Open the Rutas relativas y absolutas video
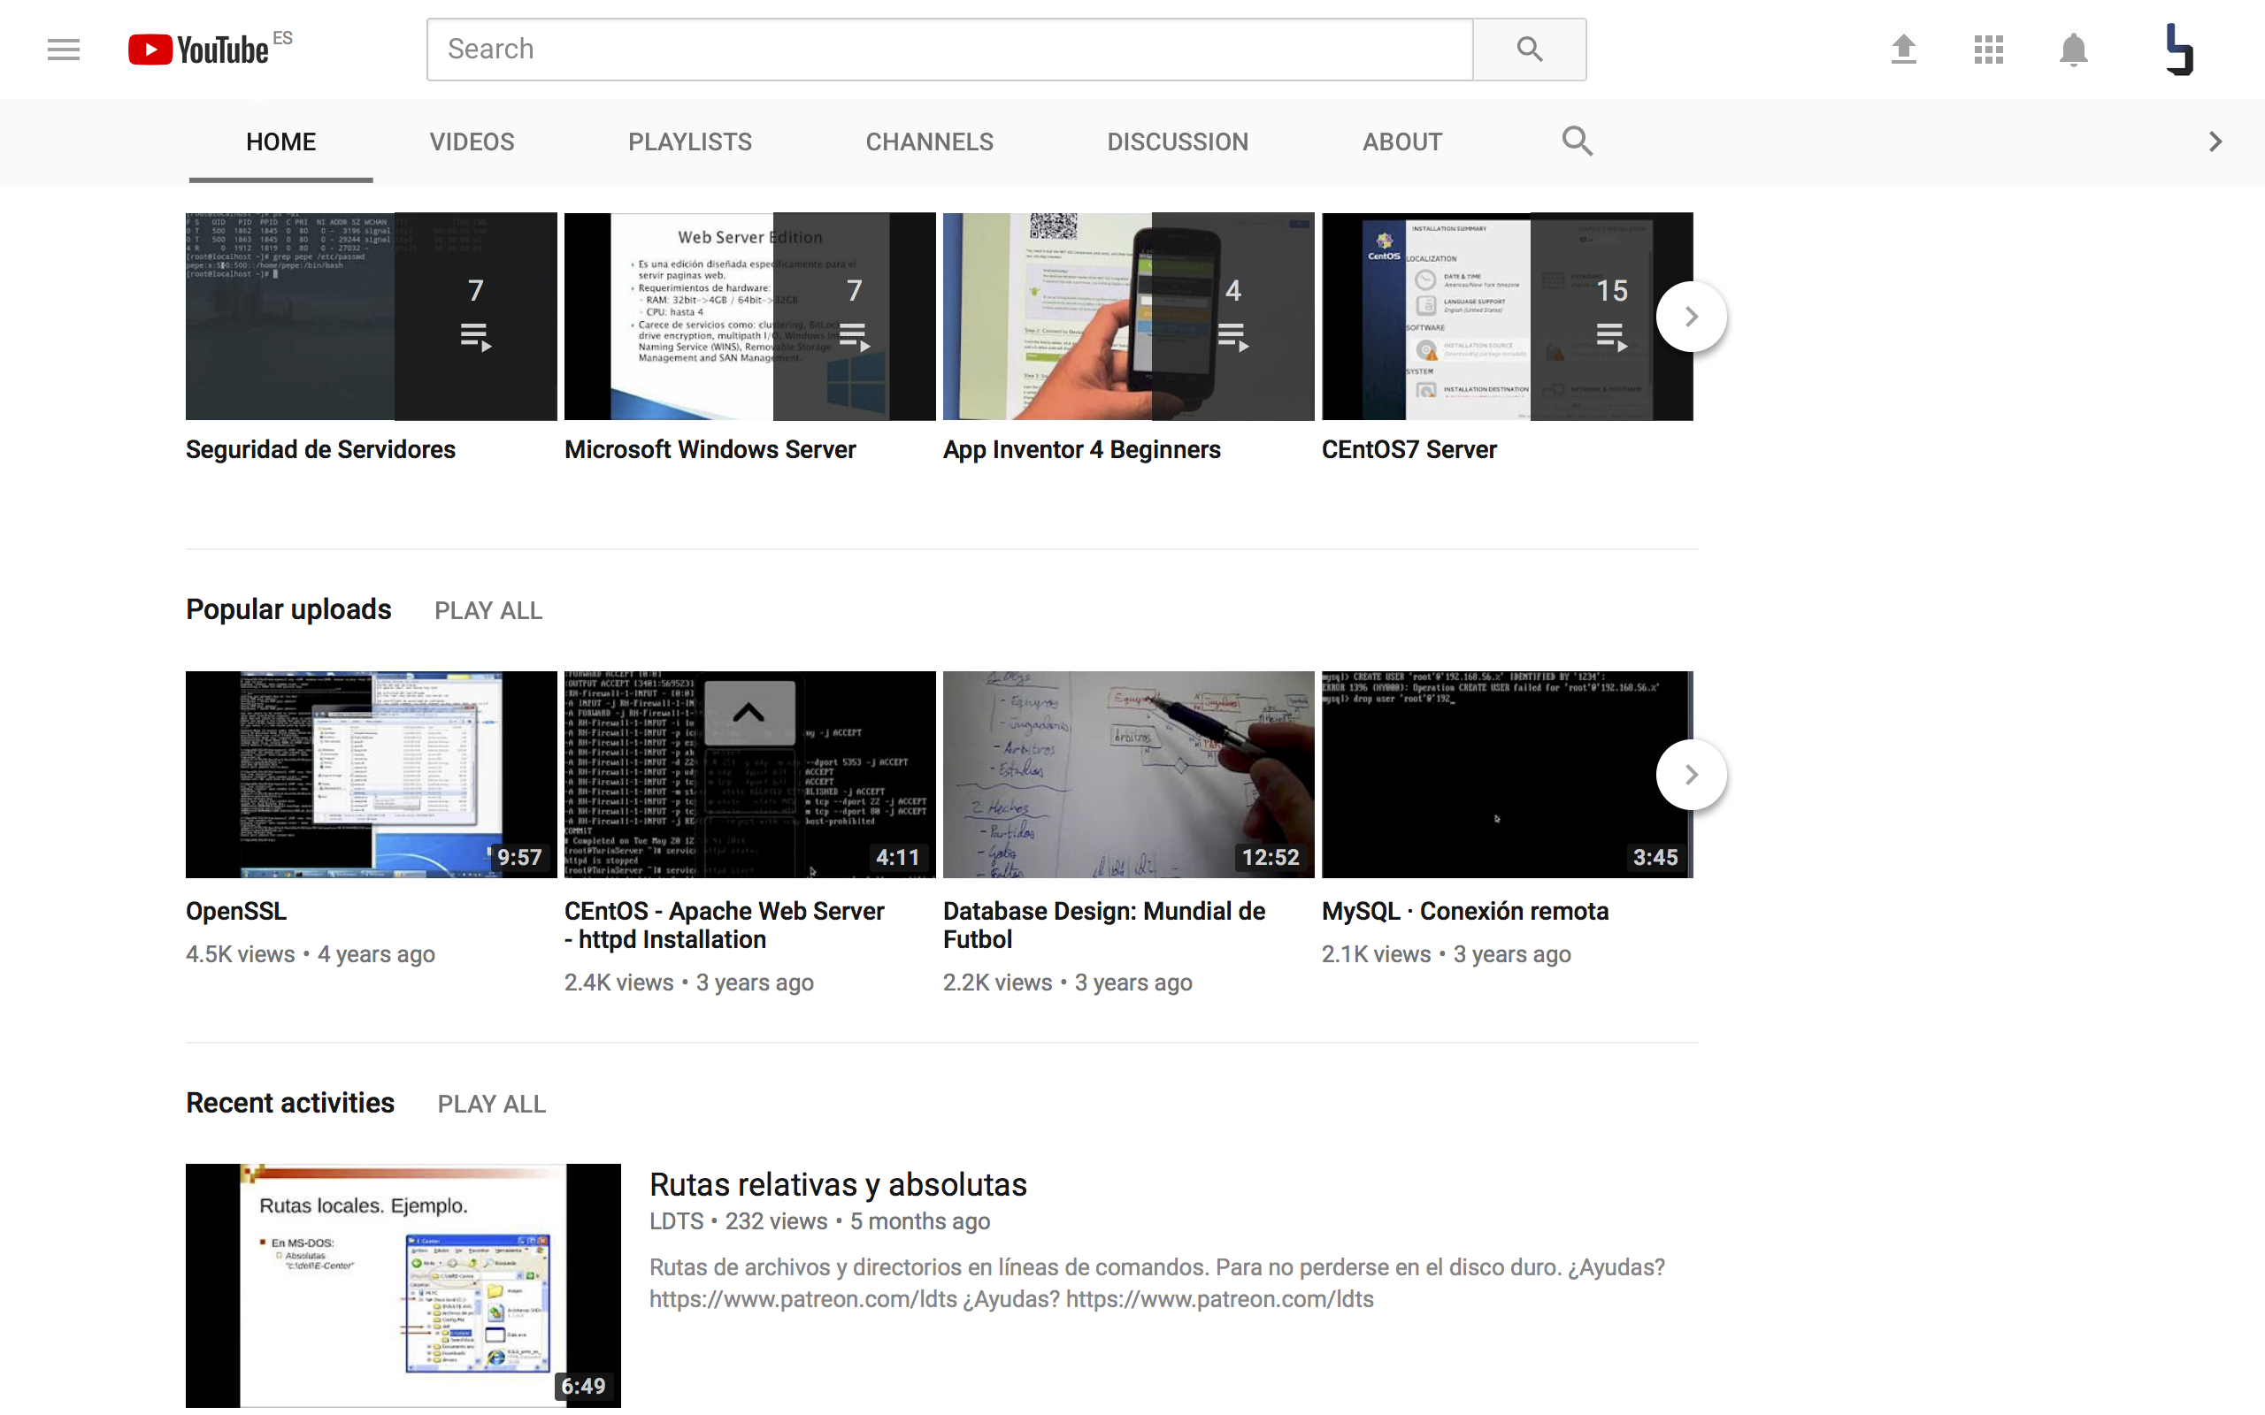 (838, 1184)
